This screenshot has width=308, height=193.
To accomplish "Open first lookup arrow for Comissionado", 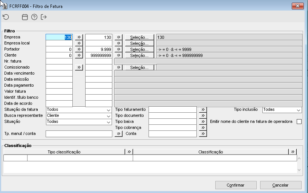I will [x=79, y=67].
